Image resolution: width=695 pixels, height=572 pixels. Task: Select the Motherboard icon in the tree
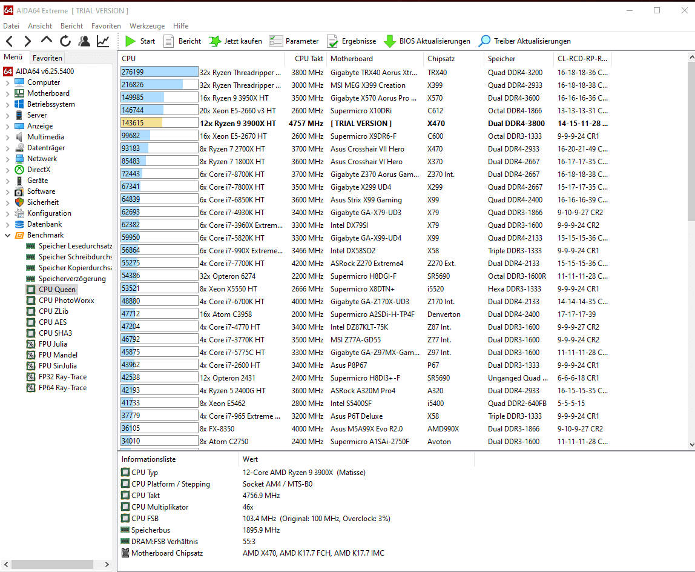pyautogui.click(x=19, y=93)
